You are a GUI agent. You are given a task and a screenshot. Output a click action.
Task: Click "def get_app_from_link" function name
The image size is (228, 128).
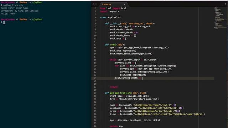pos(121,93)
